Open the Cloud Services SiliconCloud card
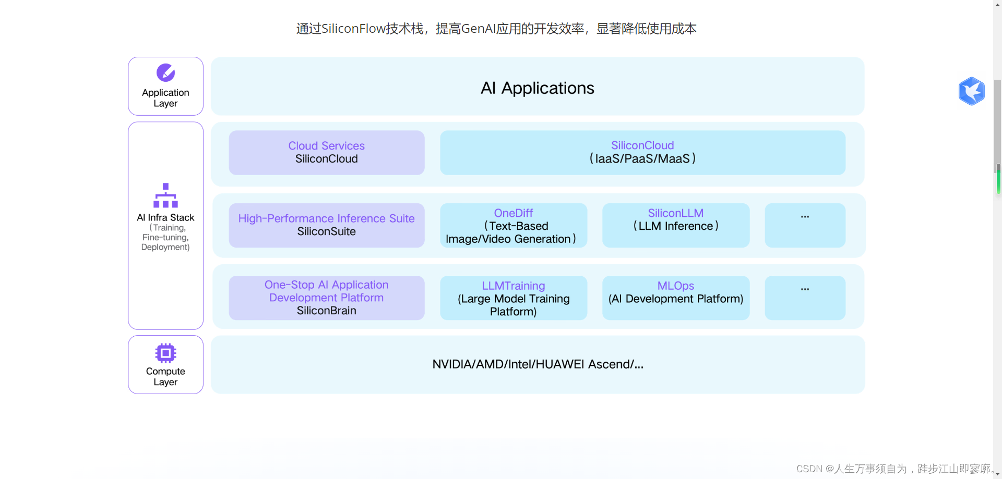 tap(326, 152)
